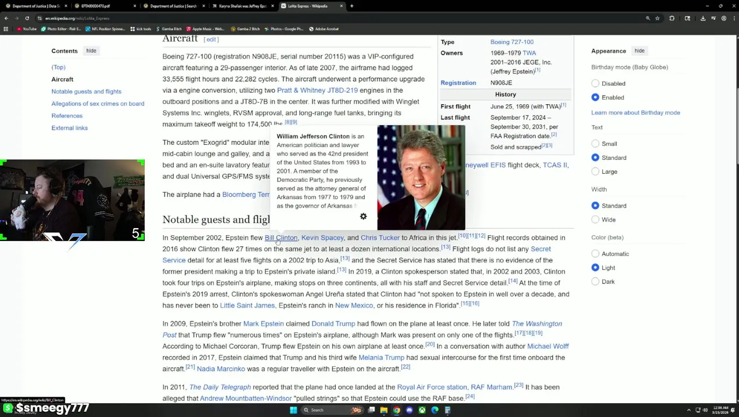Choose Large text size
The width and height of the screenshot is (739, 417).
pos(595,171)
